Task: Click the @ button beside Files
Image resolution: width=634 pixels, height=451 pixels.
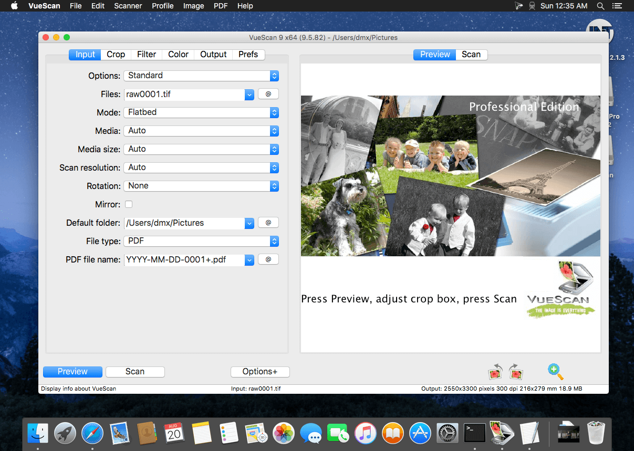Action: point(268,94)
